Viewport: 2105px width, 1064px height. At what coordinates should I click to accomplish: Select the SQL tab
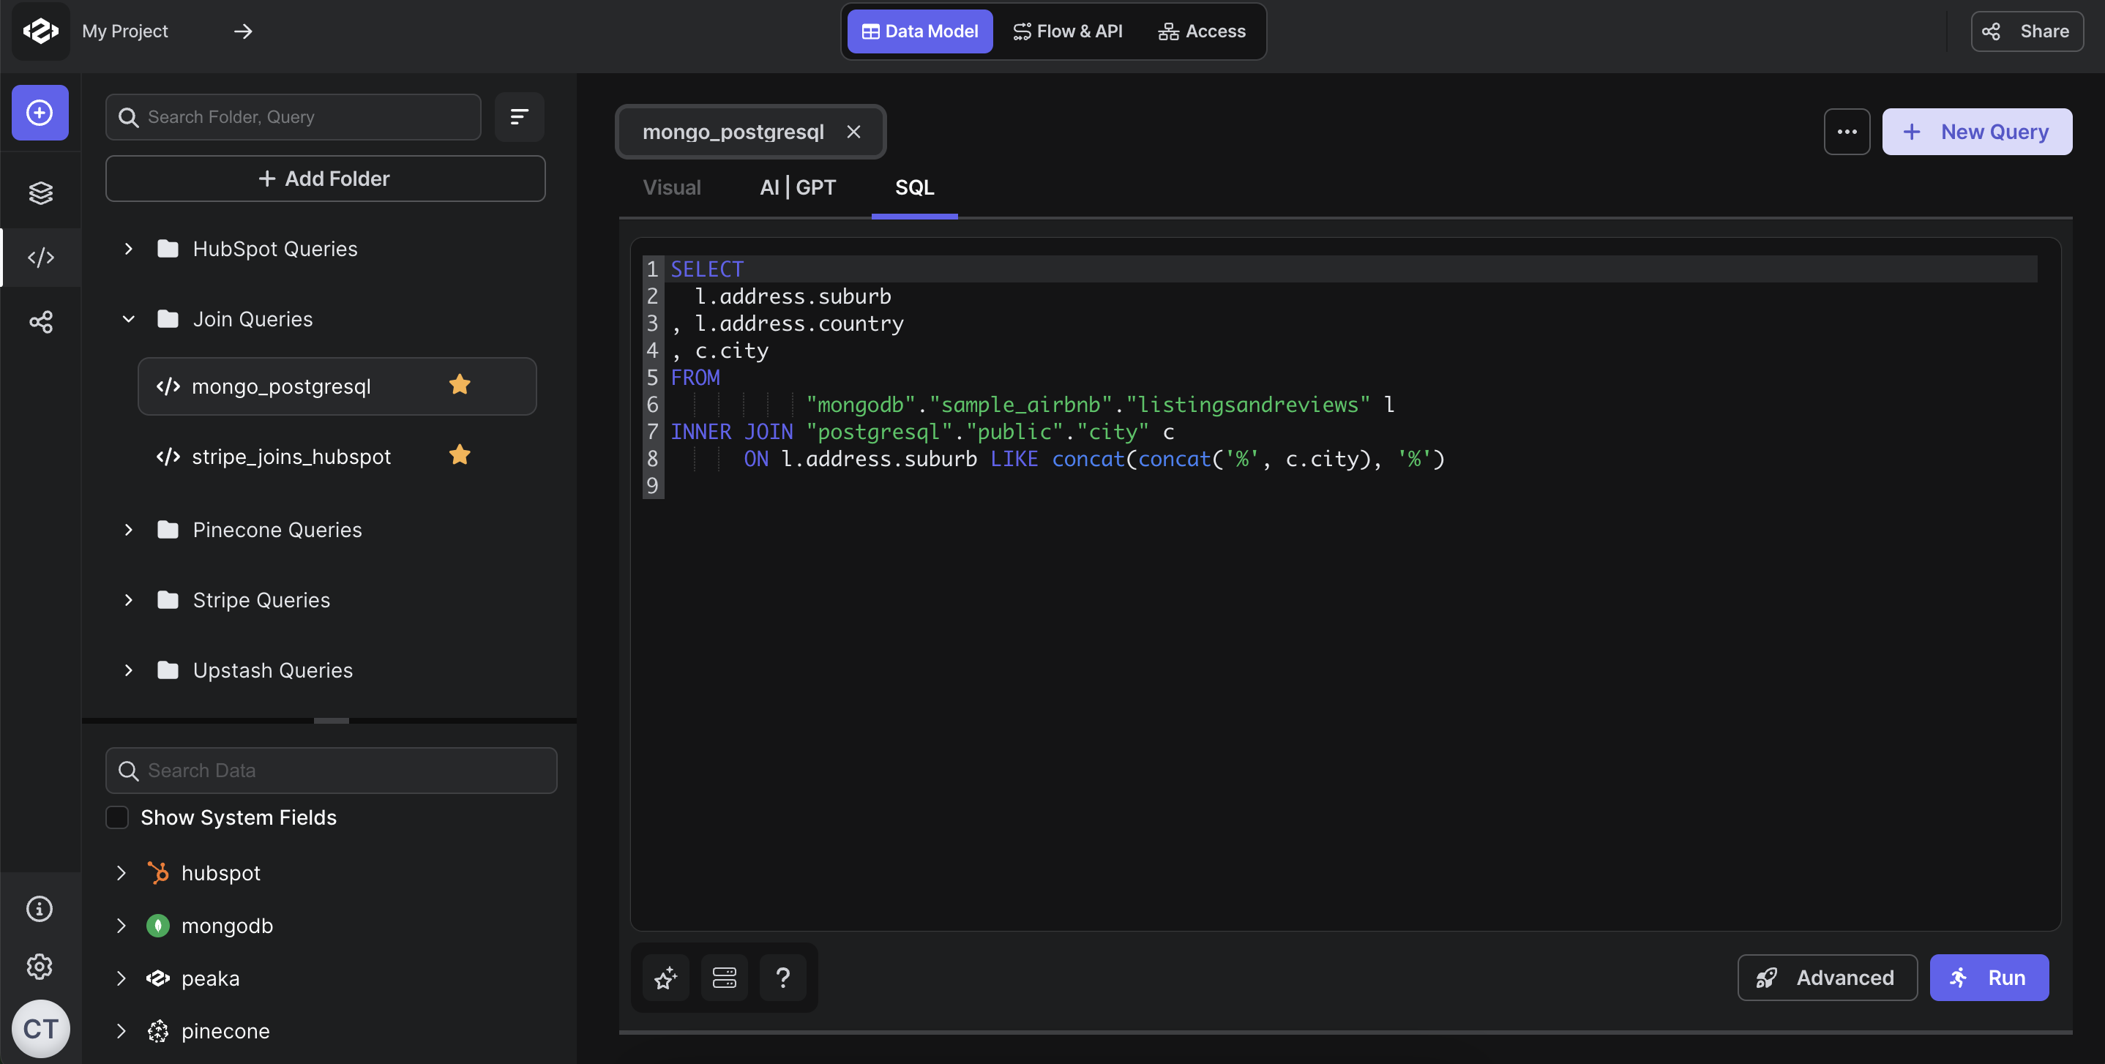914,187
